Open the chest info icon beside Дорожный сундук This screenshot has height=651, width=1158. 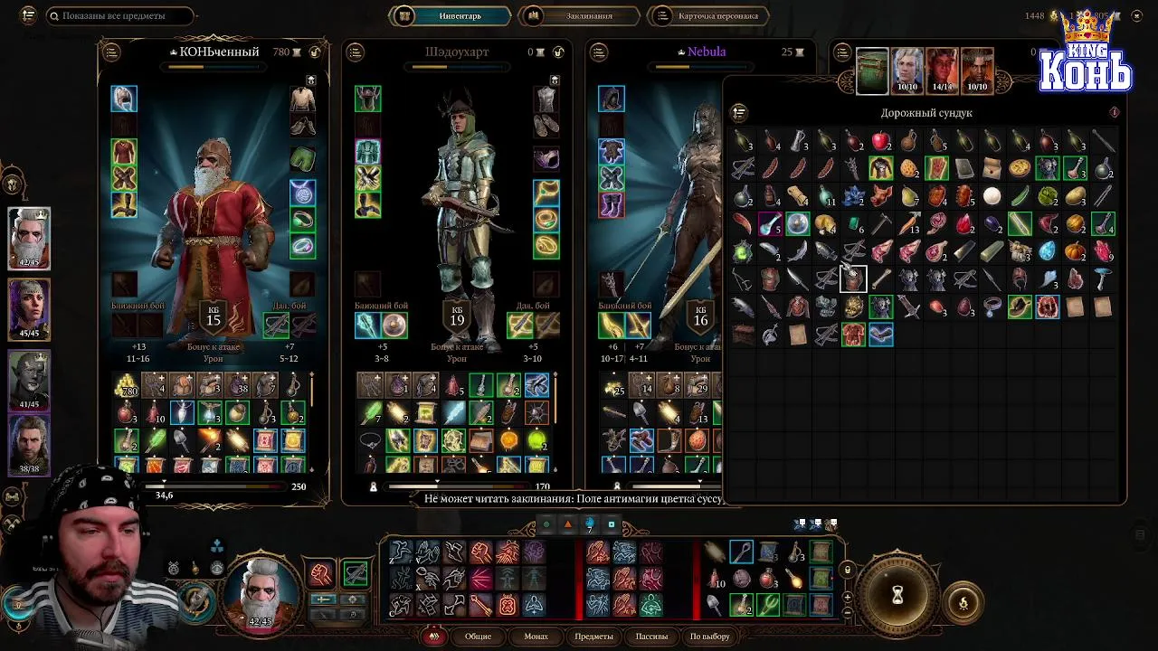pyautogui.click(x=1115, y=112)
